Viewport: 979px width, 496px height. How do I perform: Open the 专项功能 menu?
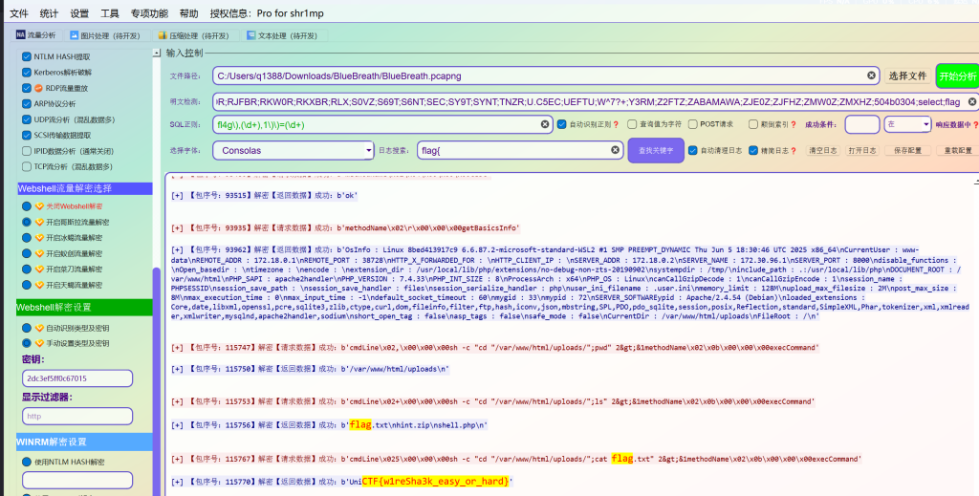[x=148, y=13]
